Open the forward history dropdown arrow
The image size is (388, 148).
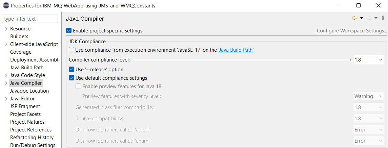[376, 18]
